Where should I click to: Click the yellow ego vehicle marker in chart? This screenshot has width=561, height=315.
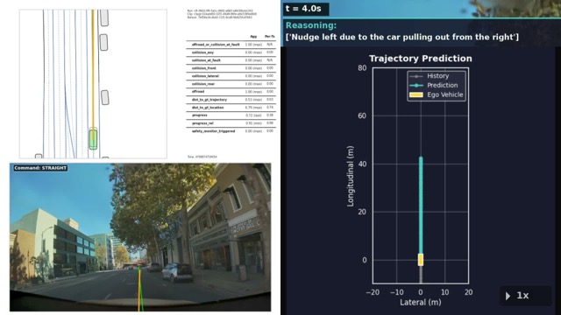click(421, 260)
